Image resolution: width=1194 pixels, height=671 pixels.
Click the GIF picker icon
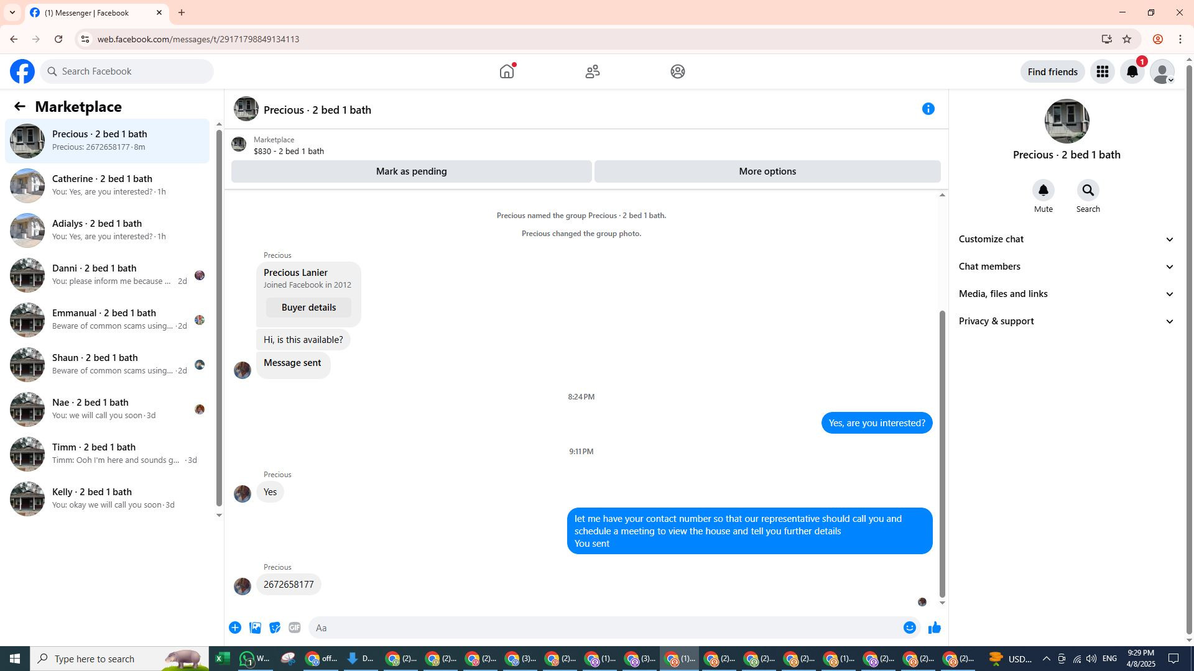(x=295, y=628)
